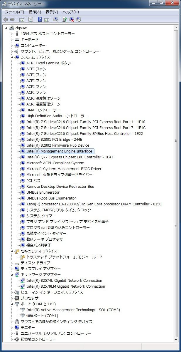
Task: Open the 表示(V) menu
Action: click(x=52, y=12)
